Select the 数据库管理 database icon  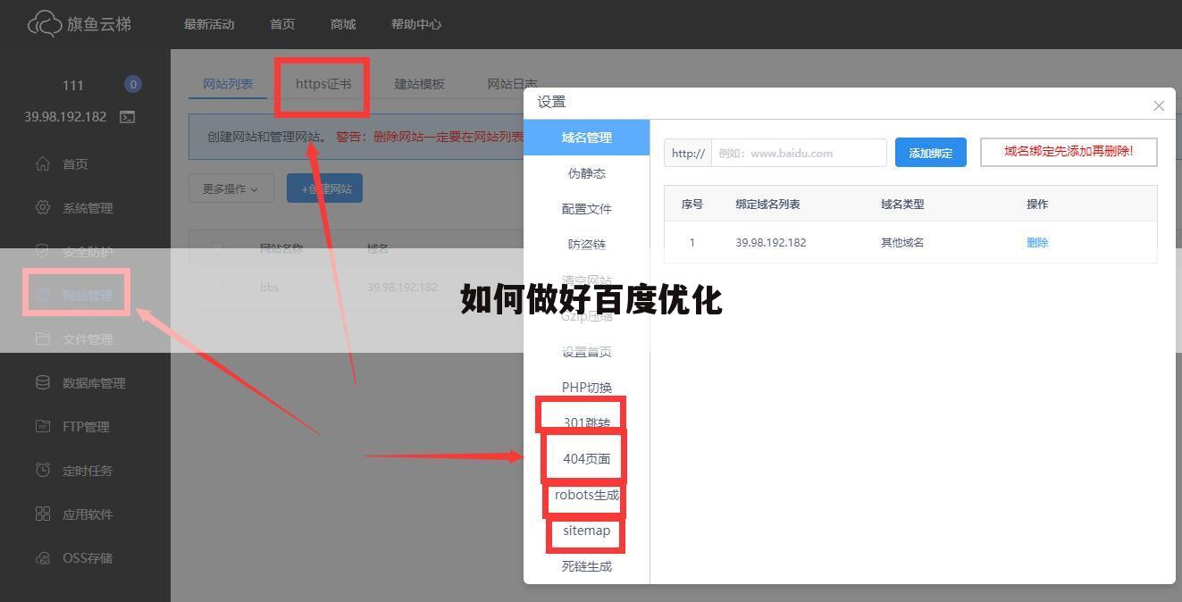(42, 382)
